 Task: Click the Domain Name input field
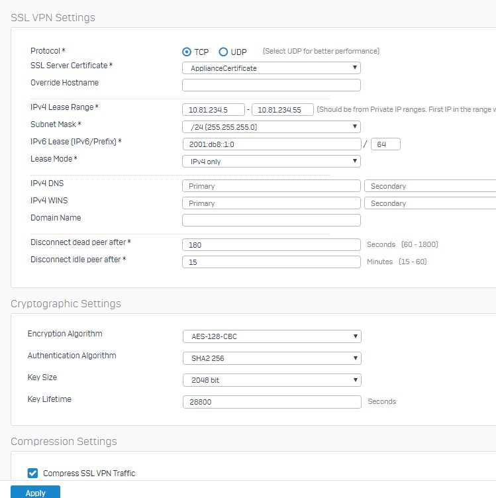272,221
